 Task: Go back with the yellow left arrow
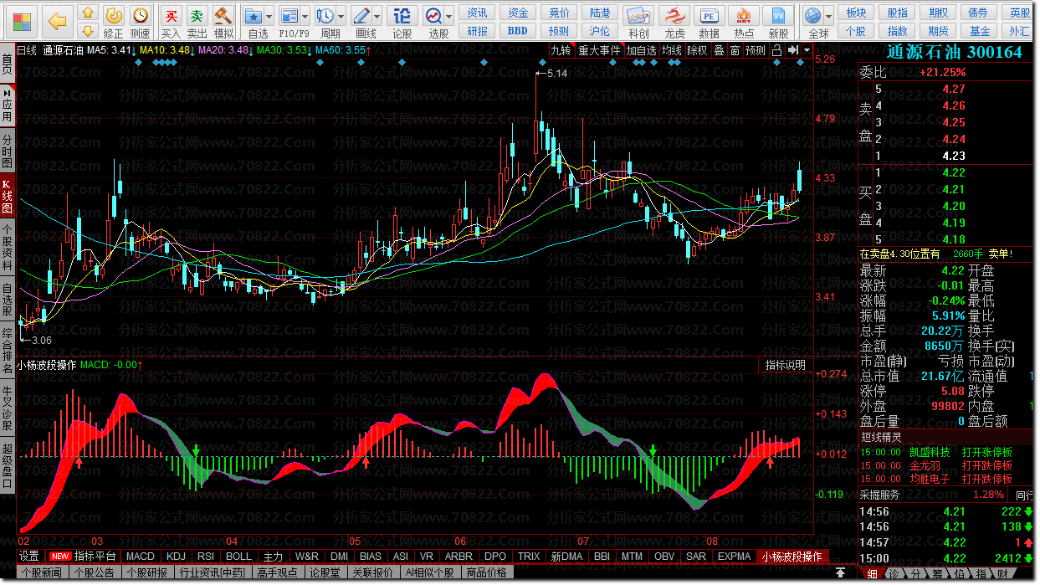tap(57, 21)
